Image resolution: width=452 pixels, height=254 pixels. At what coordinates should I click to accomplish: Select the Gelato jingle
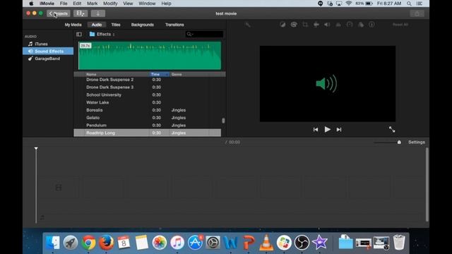coord(148,118)
